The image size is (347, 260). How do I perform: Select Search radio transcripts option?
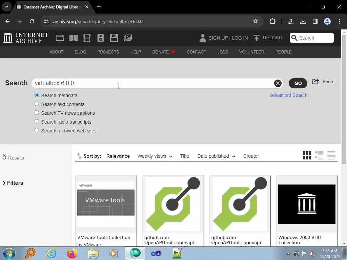(37, 122)
